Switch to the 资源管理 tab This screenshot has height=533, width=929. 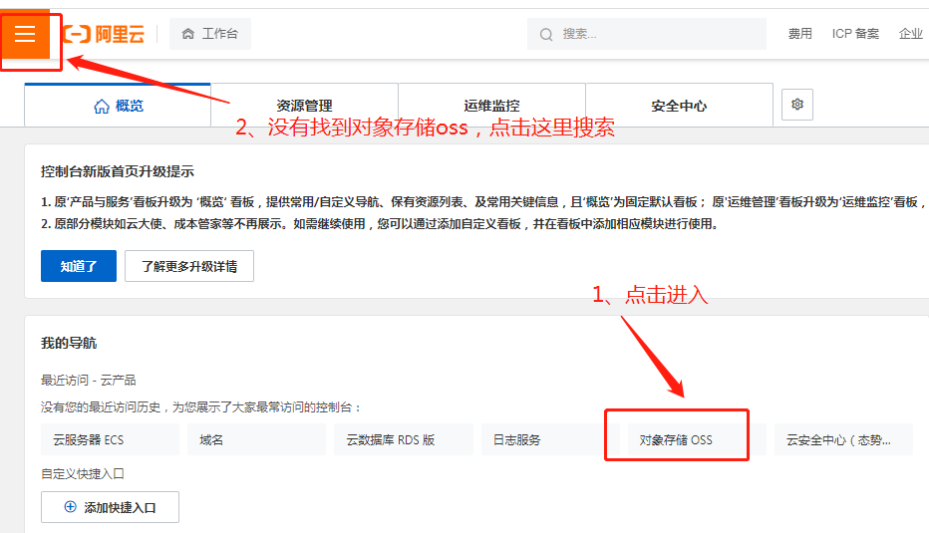(305, 106)
